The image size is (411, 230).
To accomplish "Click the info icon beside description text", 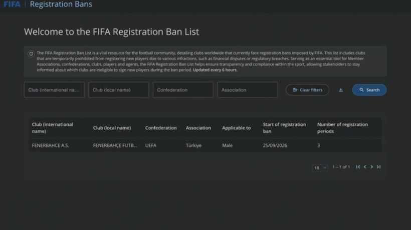I will coord(31,54).
